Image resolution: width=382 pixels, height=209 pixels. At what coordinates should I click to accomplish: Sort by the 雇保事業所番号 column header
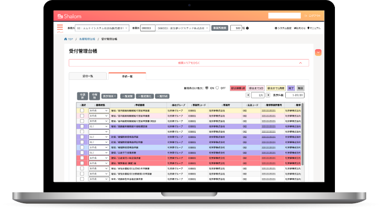(273, 105)
